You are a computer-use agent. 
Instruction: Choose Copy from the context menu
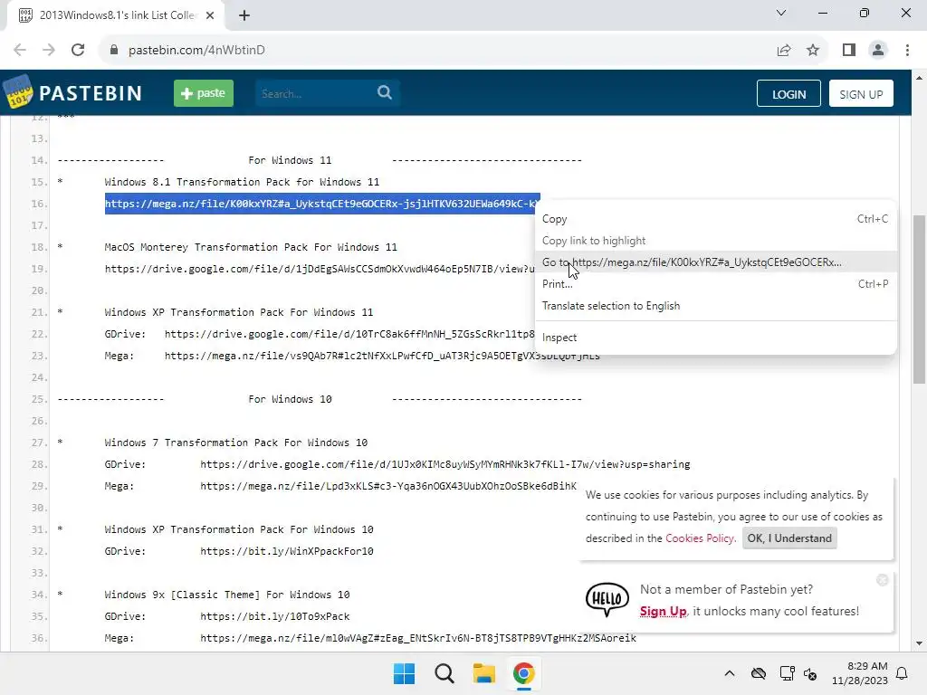click(x=715, y=219)
